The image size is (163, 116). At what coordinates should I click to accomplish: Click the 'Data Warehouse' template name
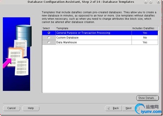[67, 42]
